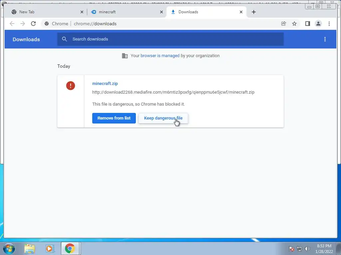Close the Downloads tab
Screen dimensions: 341x255
pos(241,12)
